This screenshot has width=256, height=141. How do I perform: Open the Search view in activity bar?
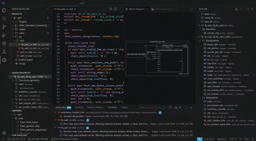pyautogui.click(x=4, y=19)
